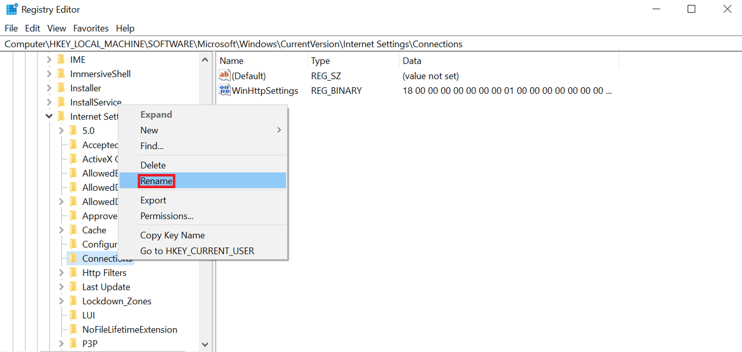The height and width of the screenshot is (352, 742).
Task: Click the ab string icon next to (Default)
Action: (224, 75)
